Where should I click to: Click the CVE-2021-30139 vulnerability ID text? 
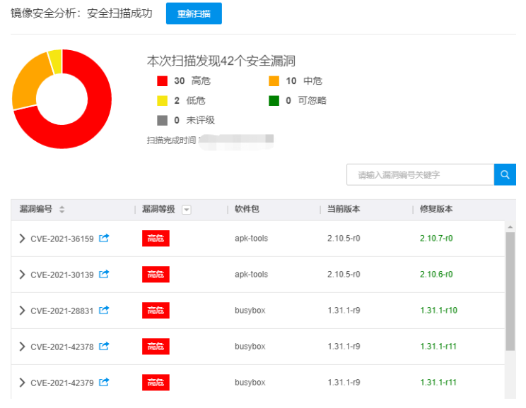coord(62,275)
